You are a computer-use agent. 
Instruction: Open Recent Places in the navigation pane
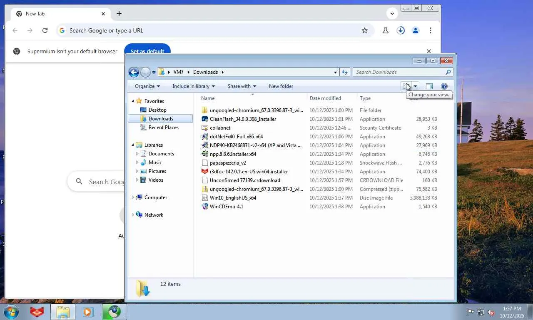click(x=164, y=127)
